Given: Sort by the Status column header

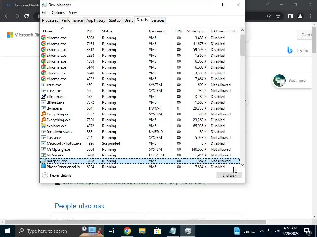Looking at the screenshot, I should click(x=124, y=31).
